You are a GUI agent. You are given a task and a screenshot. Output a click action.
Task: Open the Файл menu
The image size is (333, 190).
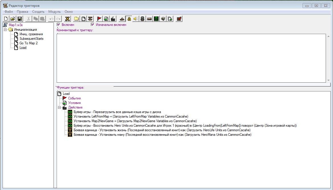pos(9,12)
